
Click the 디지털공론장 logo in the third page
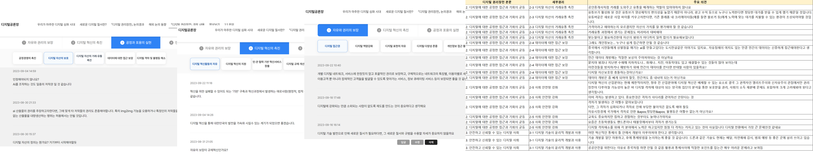315,12
